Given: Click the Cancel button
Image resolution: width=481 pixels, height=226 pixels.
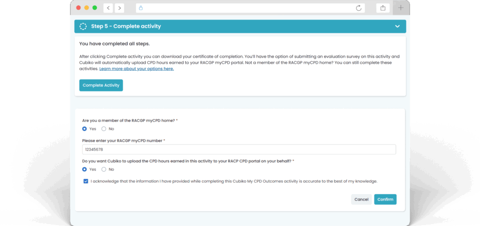Looking at the screenshot, I should tap(361, 199).
